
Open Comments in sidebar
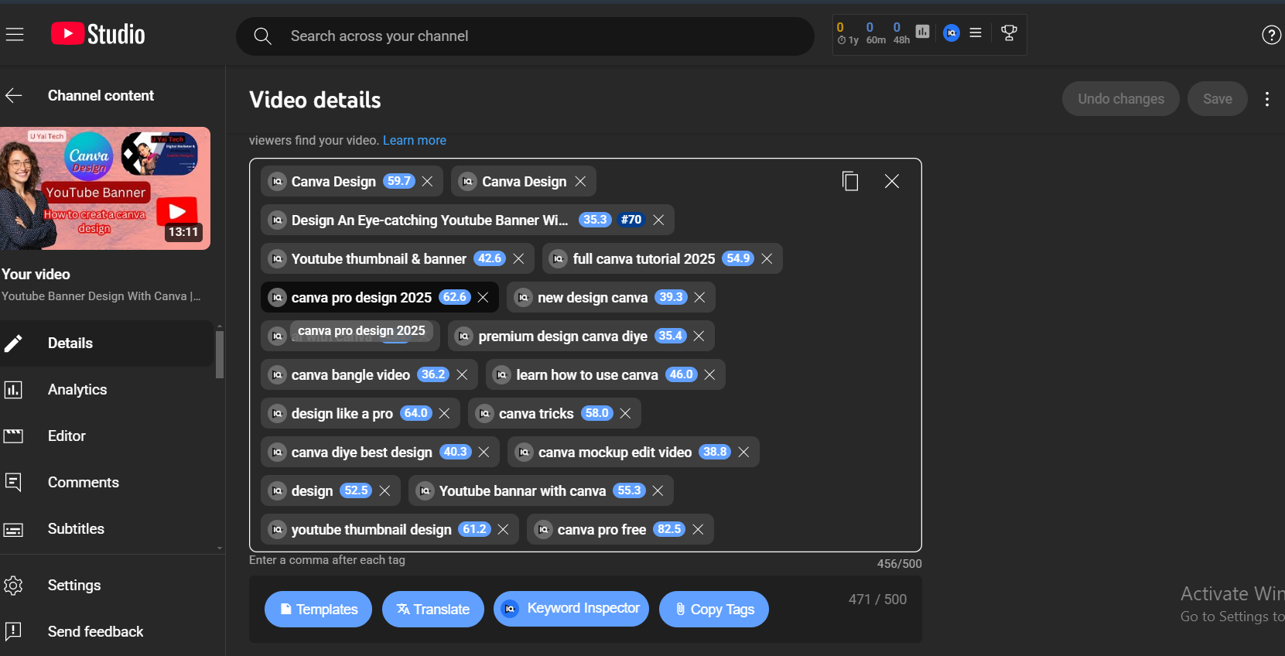pos(107,483)
